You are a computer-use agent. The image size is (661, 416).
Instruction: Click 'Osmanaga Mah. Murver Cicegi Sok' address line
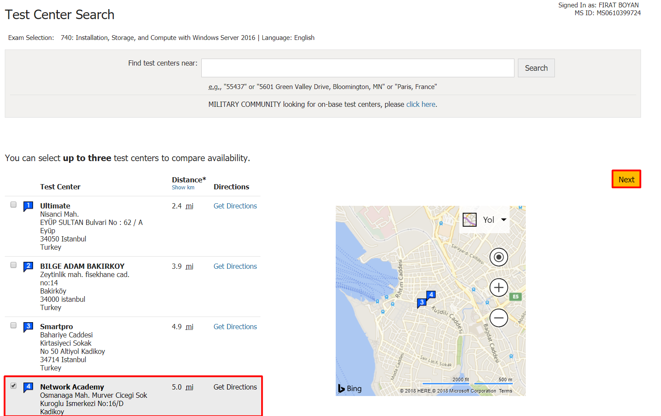point(93,395)
